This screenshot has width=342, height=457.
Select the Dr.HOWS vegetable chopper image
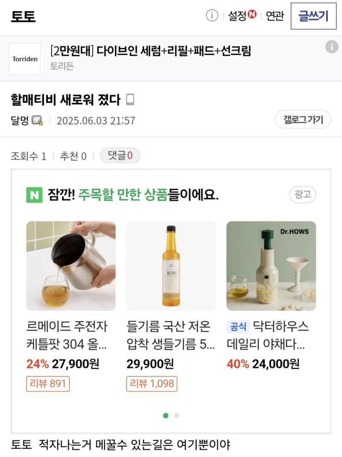pyautogui.click(x=271, y=266)
